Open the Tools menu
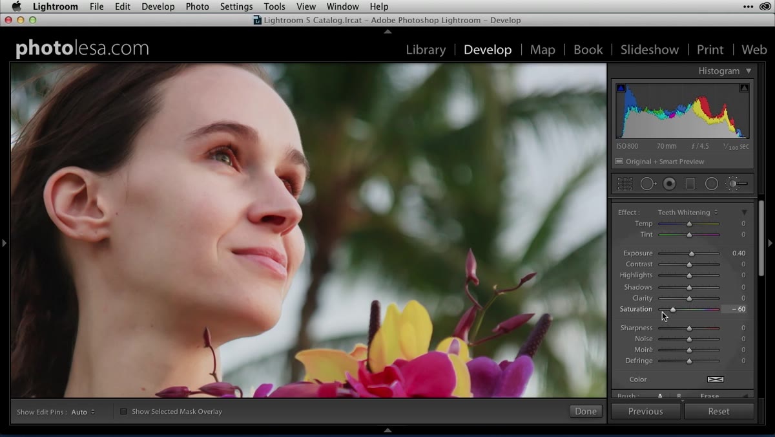 274,6
